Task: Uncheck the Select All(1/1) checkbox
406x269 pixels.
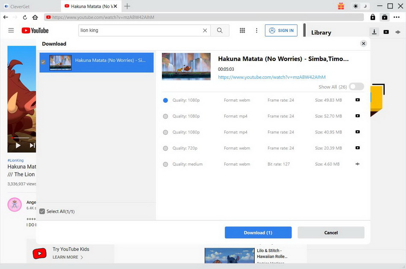Action: (42, 211)
